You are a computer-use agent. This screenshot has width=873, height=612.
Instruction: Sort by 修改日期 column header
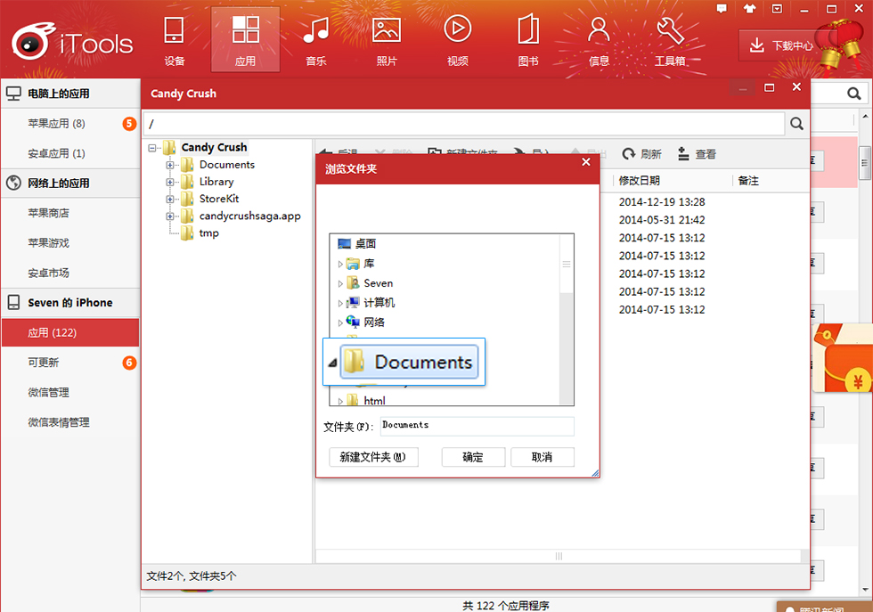(x=640, y=181)
